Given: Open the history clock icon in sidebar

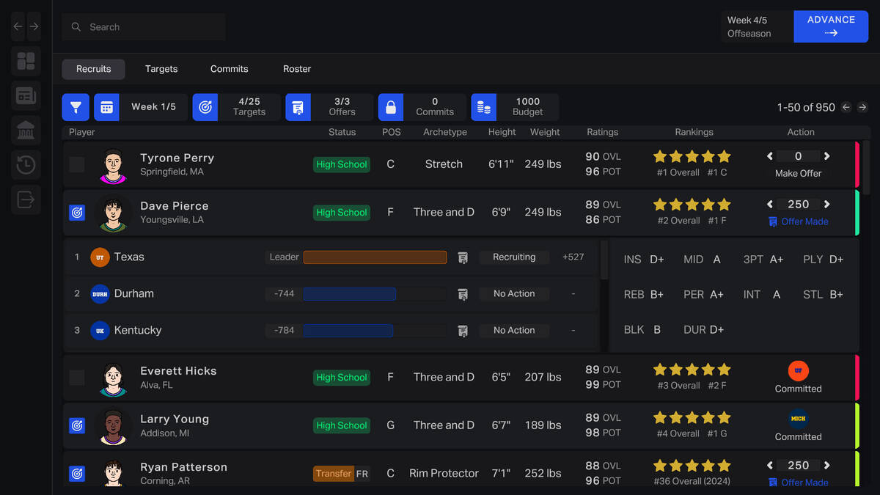Looking at the screenshot, I should click(26, 165).
